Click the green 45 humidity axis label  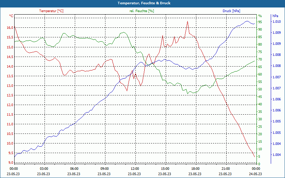point(260,97)
